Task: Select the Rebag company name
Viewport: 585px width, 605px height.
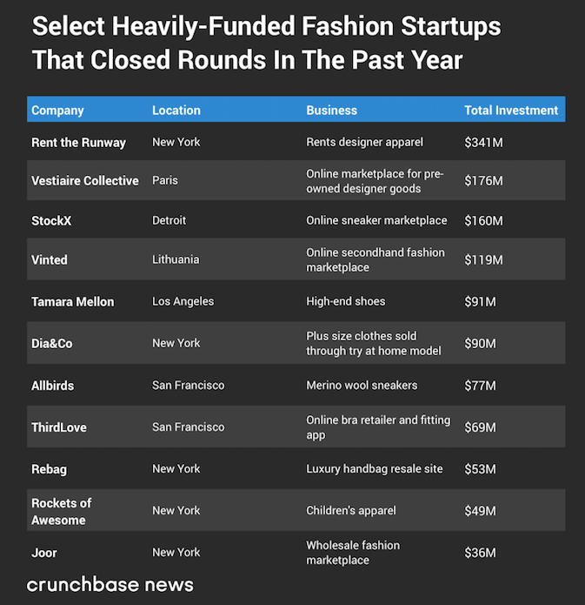Action: [x=49, y=469]
